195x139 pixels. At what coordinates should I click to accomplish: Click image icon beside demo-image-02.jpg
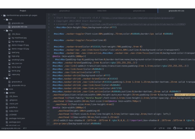point(9,49)
